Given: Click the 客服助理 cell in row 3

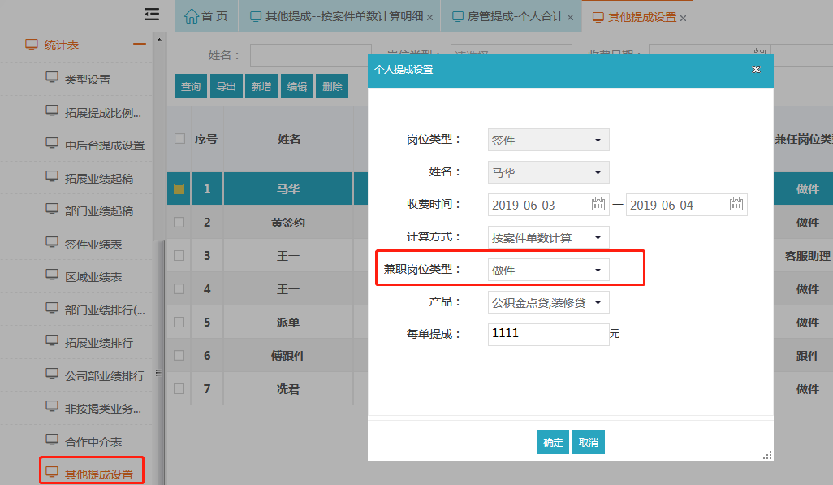Looking at the screenshot, I should tap(807, 256).
